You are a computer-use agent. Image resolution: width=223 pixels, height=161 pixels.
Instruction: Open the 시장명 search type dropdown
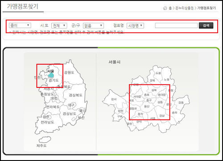point(135,25)
